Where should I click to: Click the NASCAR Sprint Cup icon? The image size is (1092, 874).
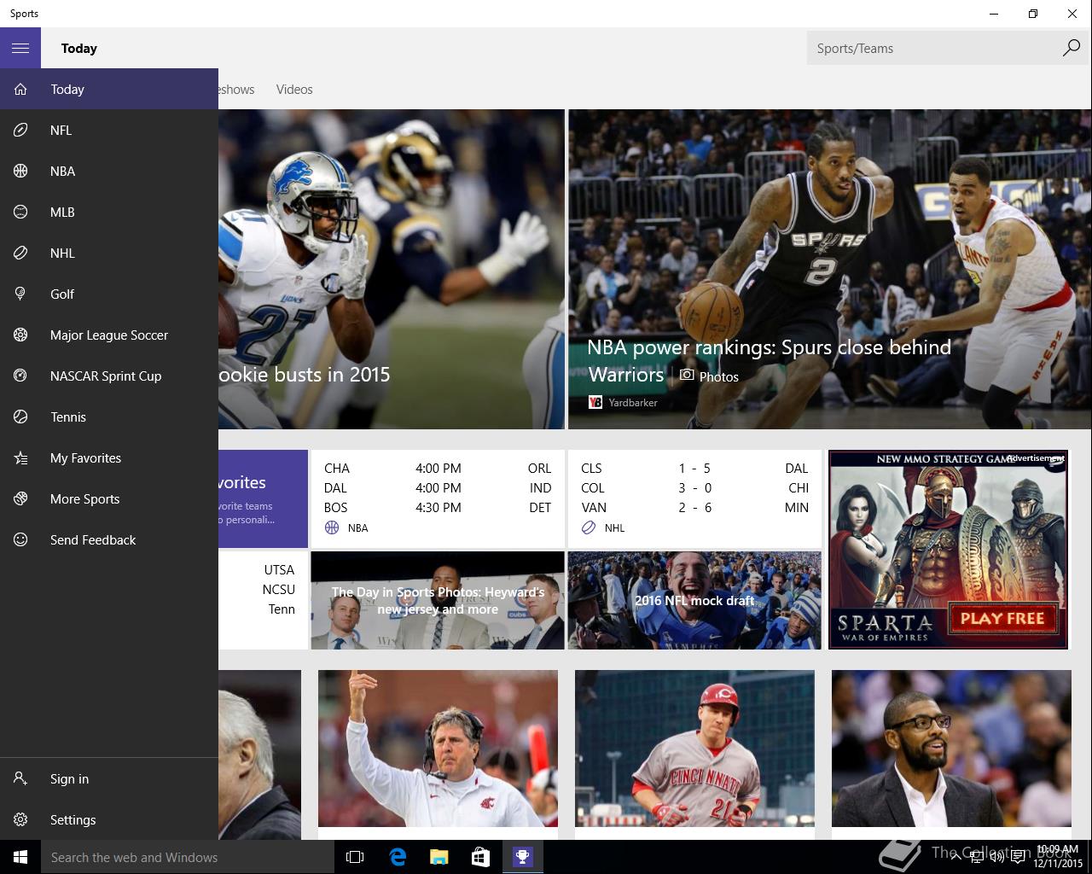click(x=20, y=376)
